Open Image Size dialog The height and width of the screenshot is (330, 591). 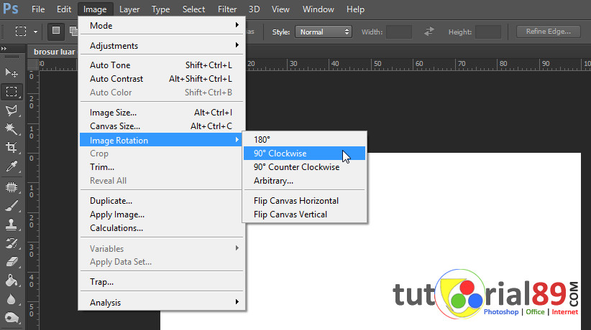[162, 113]
